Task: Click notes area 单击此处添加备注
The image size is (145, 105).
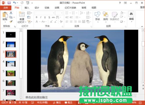Action: coord(37,97)
